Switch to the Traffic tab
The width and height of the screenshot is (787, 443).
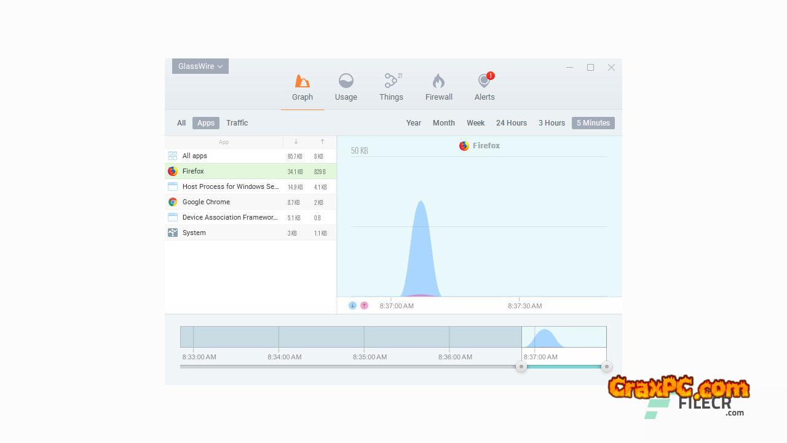point(237,123)
